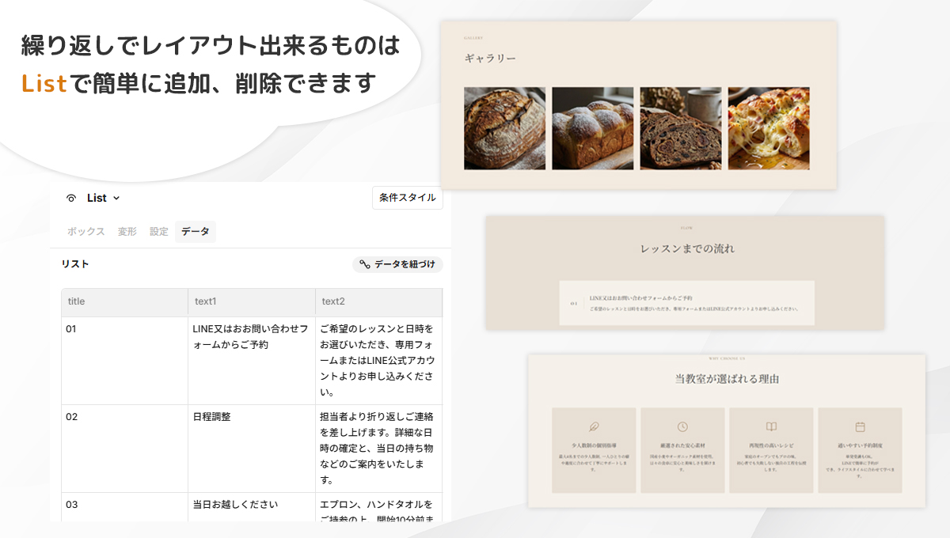Click the braided white bread gallery image
Screen dimensions: 950x538
593,128
